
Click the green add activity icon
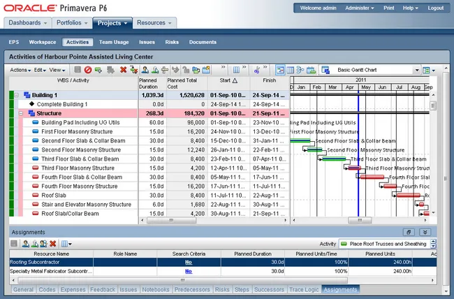[x=98, y=70]
